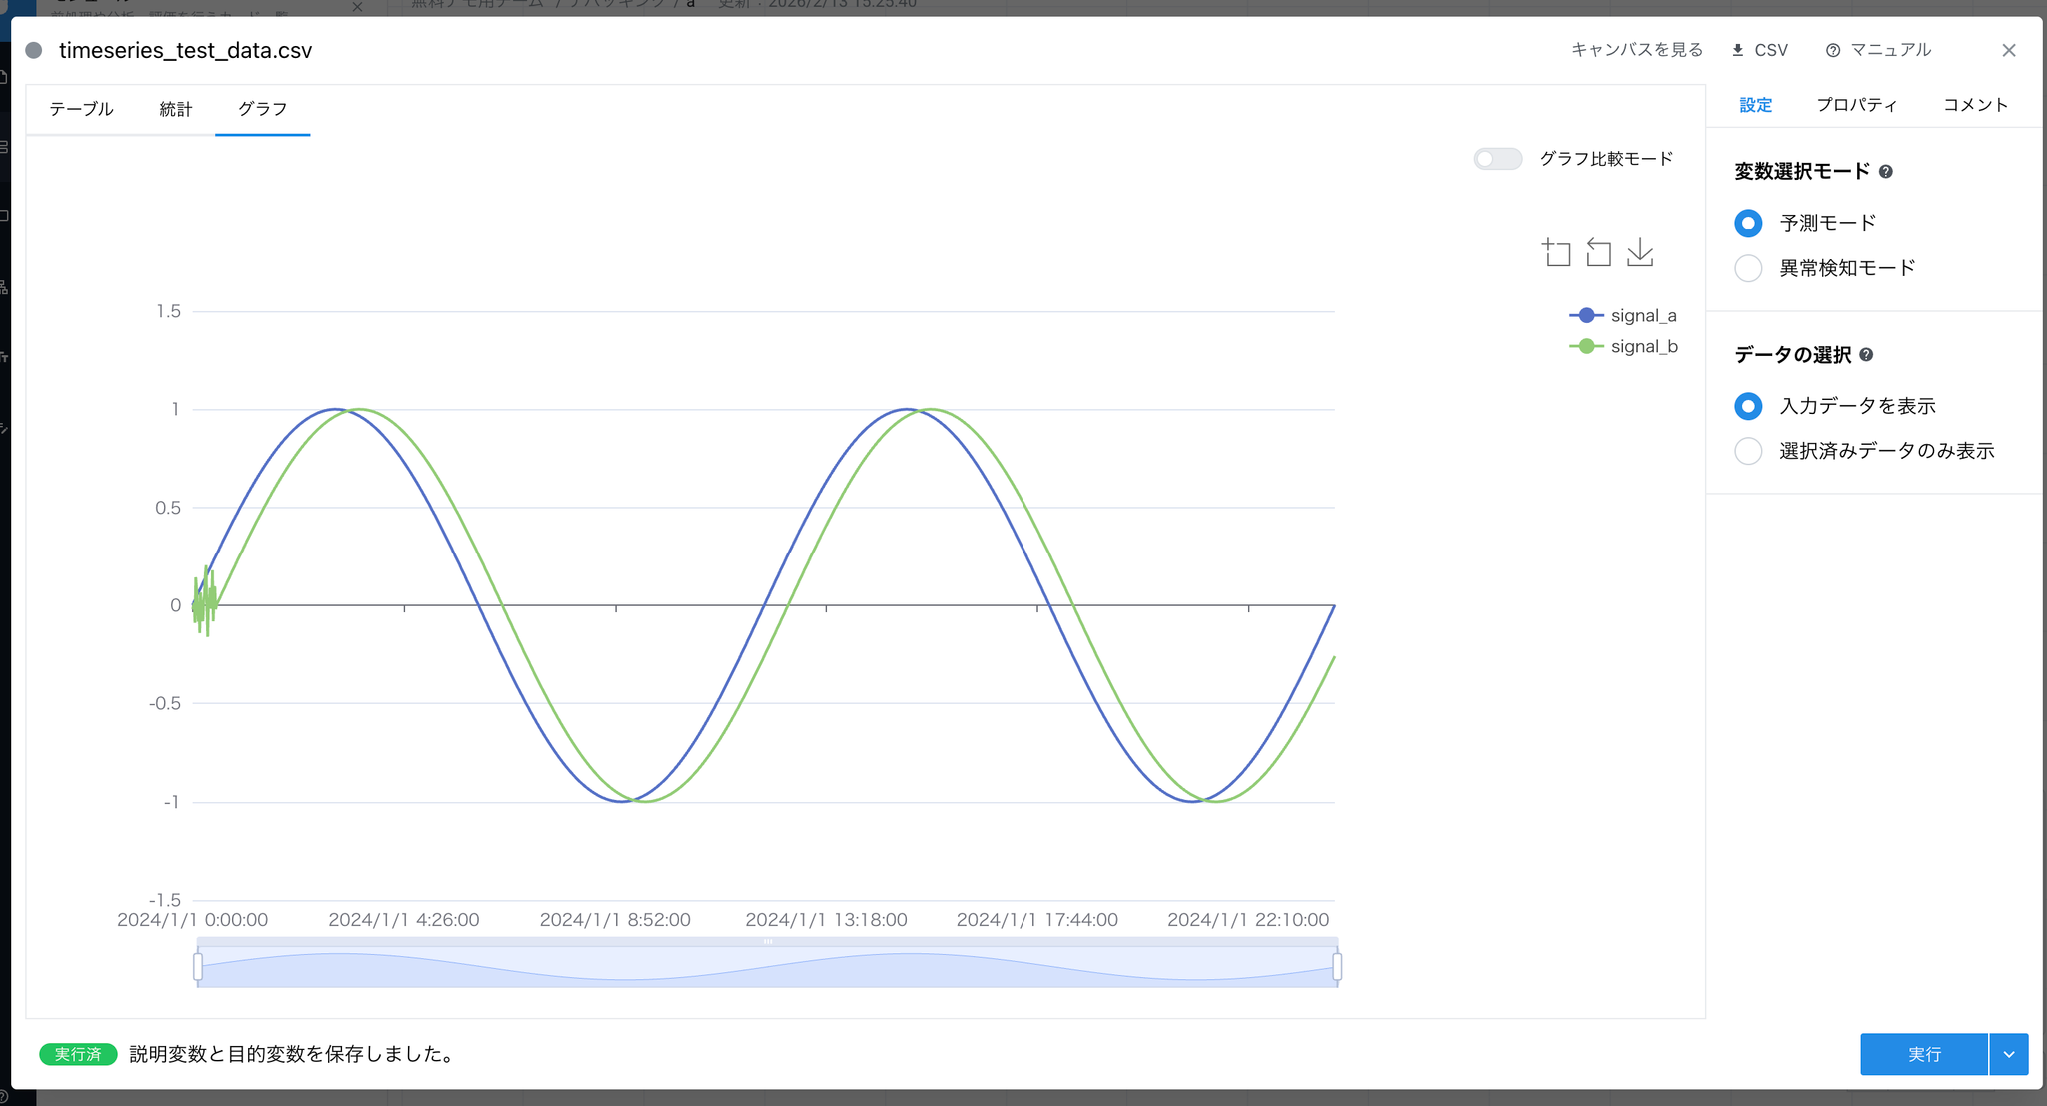Choose the 予測モード radio button
The width and height of the screenshot is (2047, 1106).
point(1748,223)
